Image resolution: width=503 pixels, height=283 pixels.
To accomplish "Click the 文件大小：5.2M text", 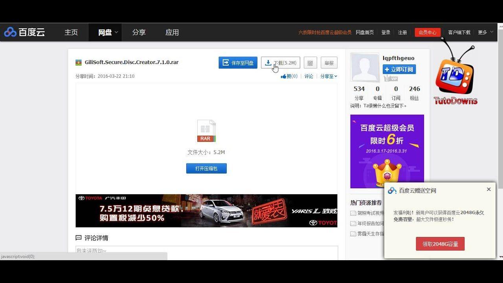I will click(x=206, y=152).
